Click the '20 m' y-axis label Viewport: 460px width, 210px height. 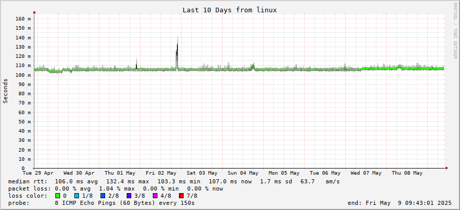[24, 150]
